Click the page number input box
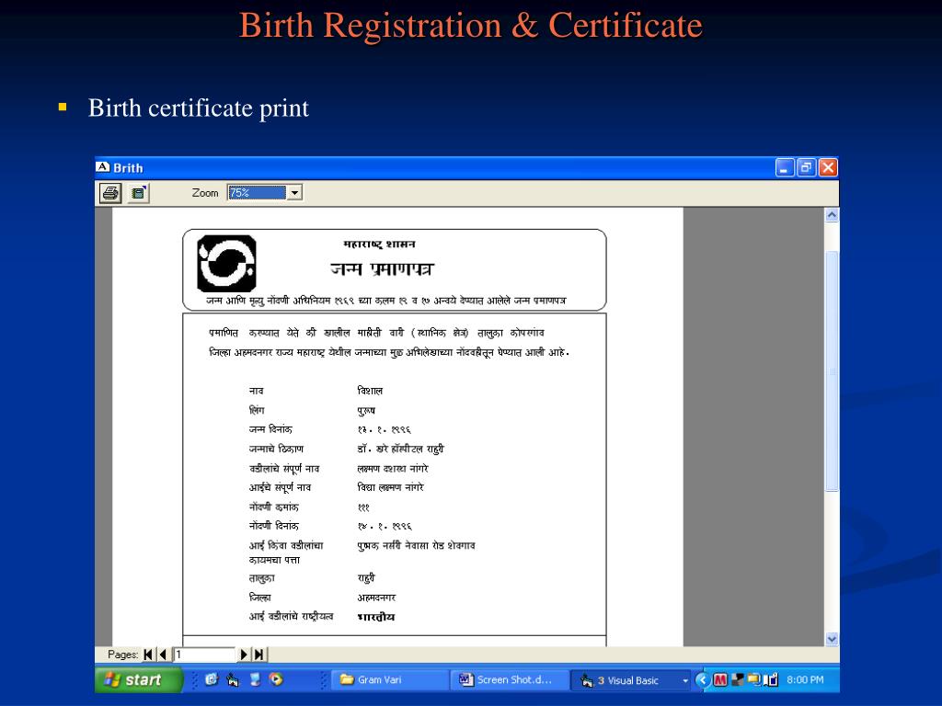Viewport: 942px width, 706px height. [x=204, y=655]
